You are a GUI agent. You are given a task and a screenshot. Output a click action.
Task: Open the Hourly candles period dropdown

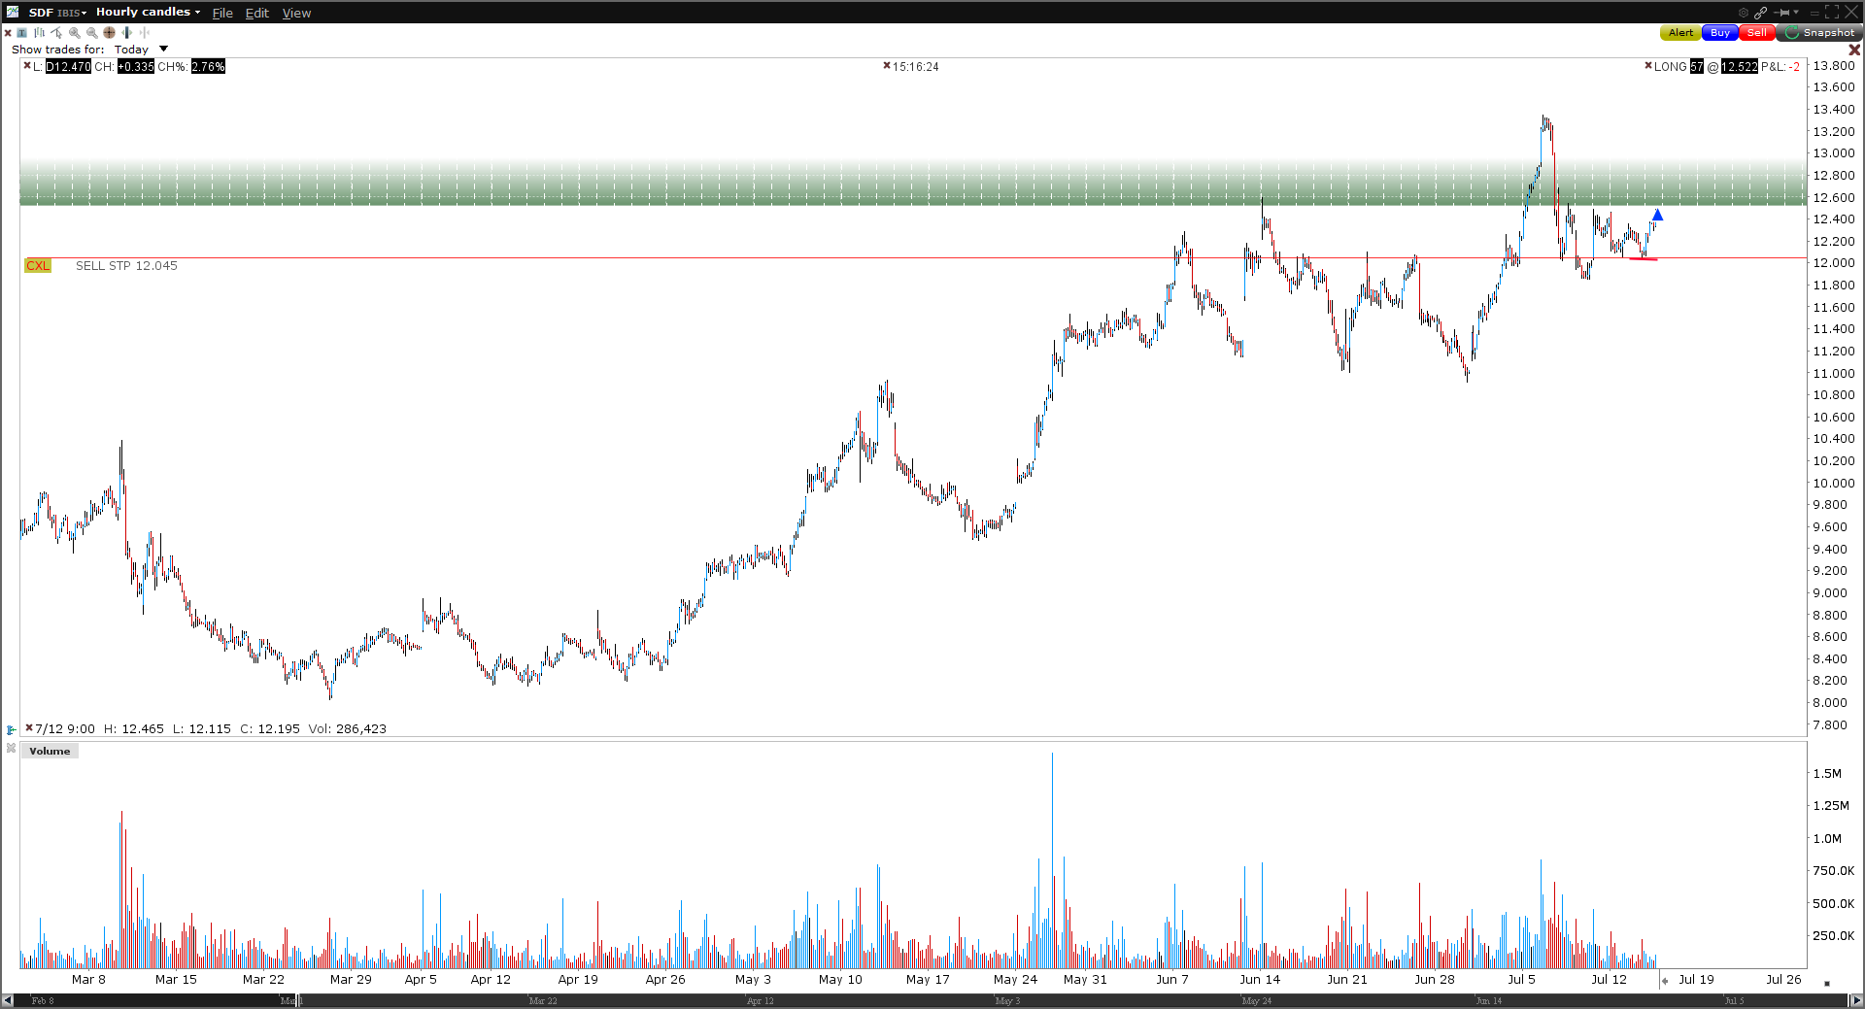pyautogui.click(x=148, y=13)
